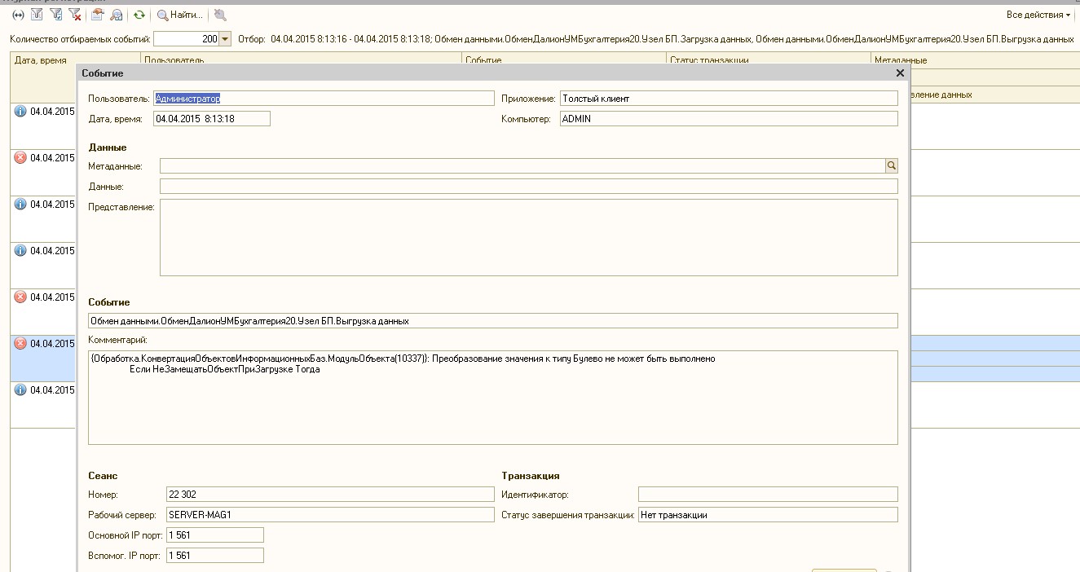This screenshot has height=572, width=1080.
Task: Click the Пользователь field with Администратор
Action: (x=324, y=99)
